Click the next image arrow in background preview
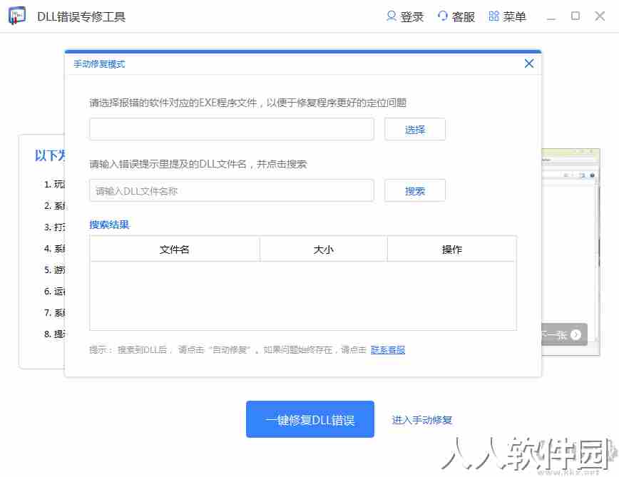The height and width of the screenshot is (477, 619). click(x=575, y=334)
